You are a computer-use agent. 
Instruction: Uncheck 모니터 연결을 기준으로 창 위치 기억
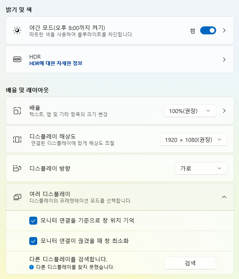33,221
